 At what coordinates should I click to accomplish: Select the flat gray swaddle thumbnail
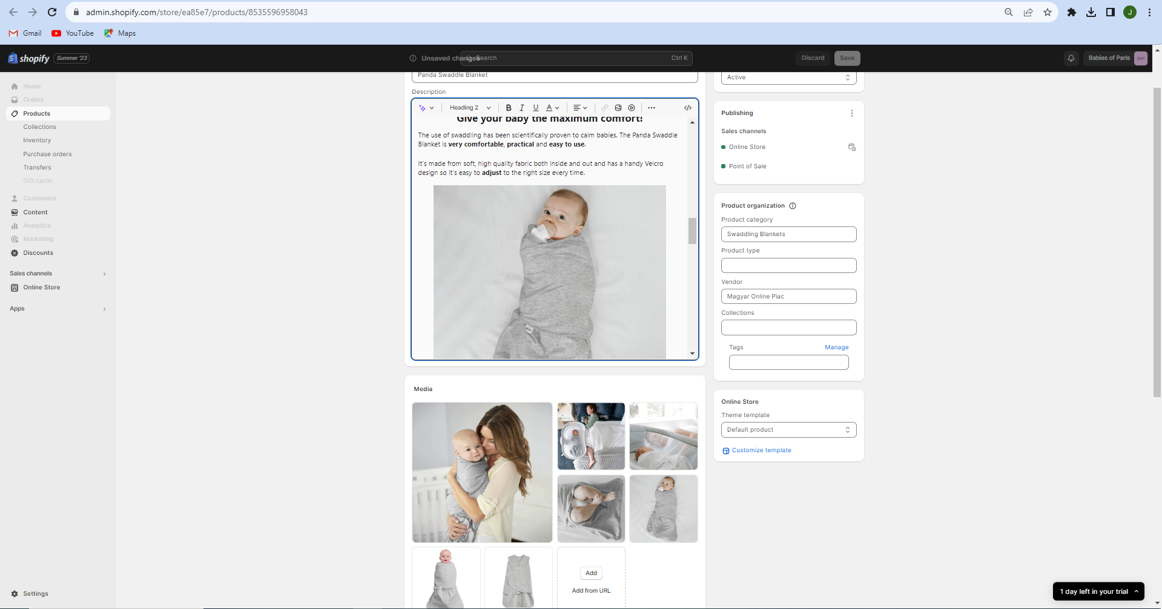click(518, 578)
